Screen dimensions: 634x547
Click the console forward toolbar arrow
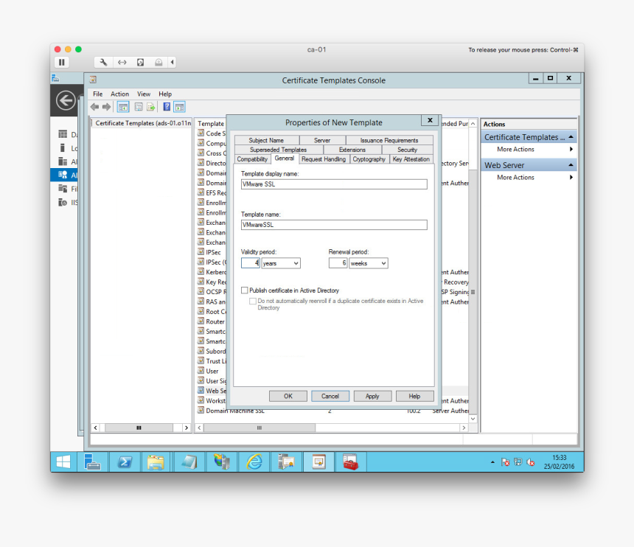tap(106, 107)
